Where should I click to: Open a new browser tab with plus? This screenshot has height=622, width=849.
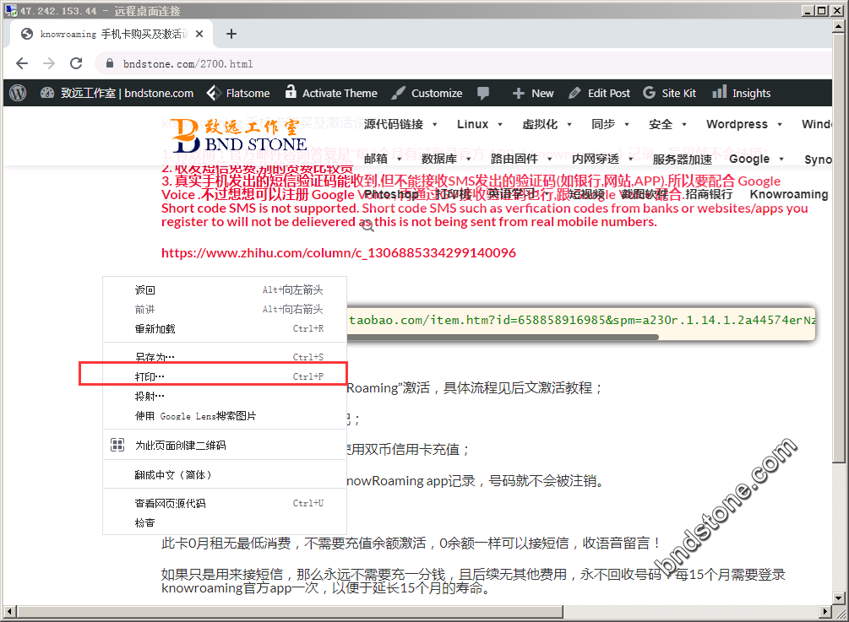(x=231, y=34)
